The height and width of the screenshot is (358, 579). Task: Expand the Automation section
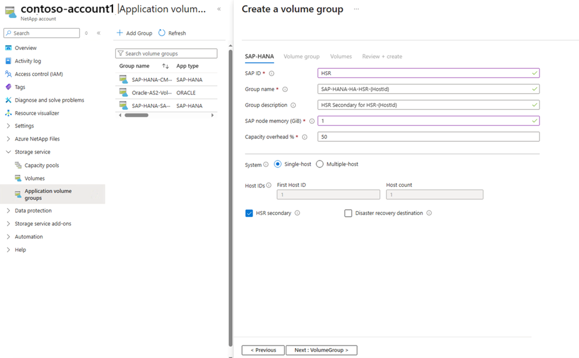tap(8, 237)
